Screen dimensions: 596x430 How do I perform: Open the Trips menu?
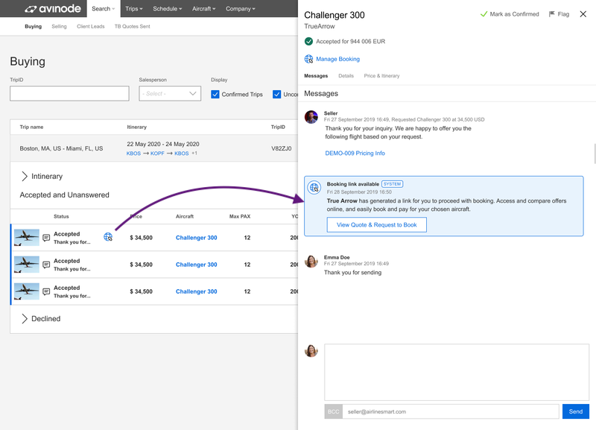click(x=134, y=9)
